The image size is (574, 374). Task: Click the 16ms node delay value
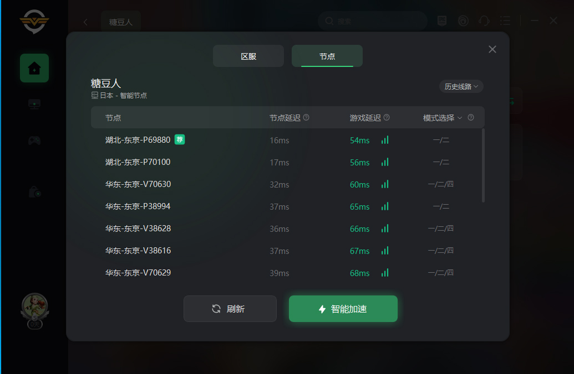coord(280,141)
